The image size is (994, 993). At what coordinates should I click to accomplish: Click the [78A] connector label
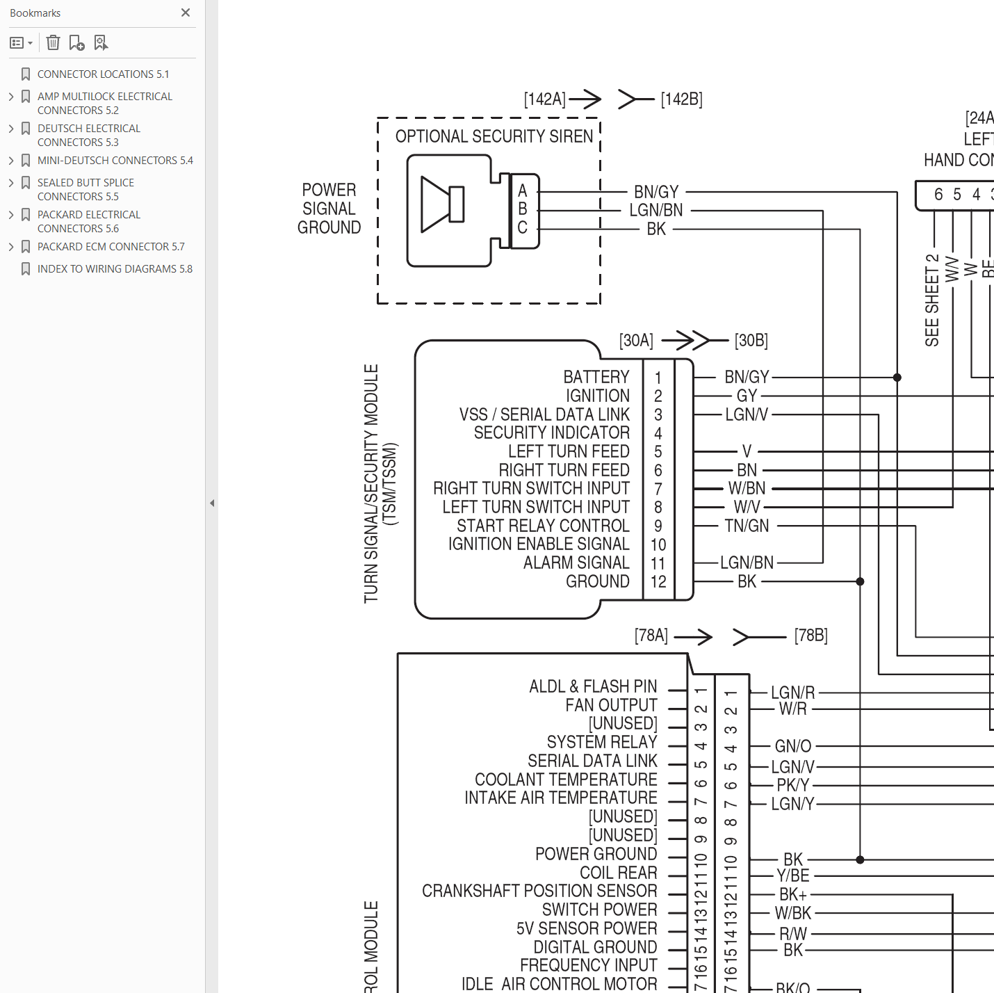click(x=651, y=635)
